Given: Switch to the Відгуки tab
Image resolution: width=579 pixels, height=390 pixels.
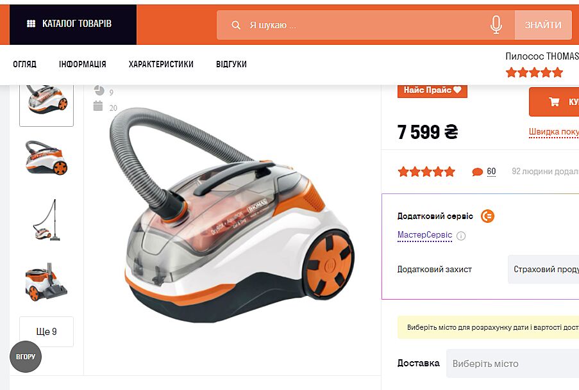Looking at the screenshot, I should pyautogui.click(x=231, y=64).
